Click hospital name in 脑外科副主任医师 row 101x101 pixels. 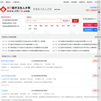tap(39, 61)
